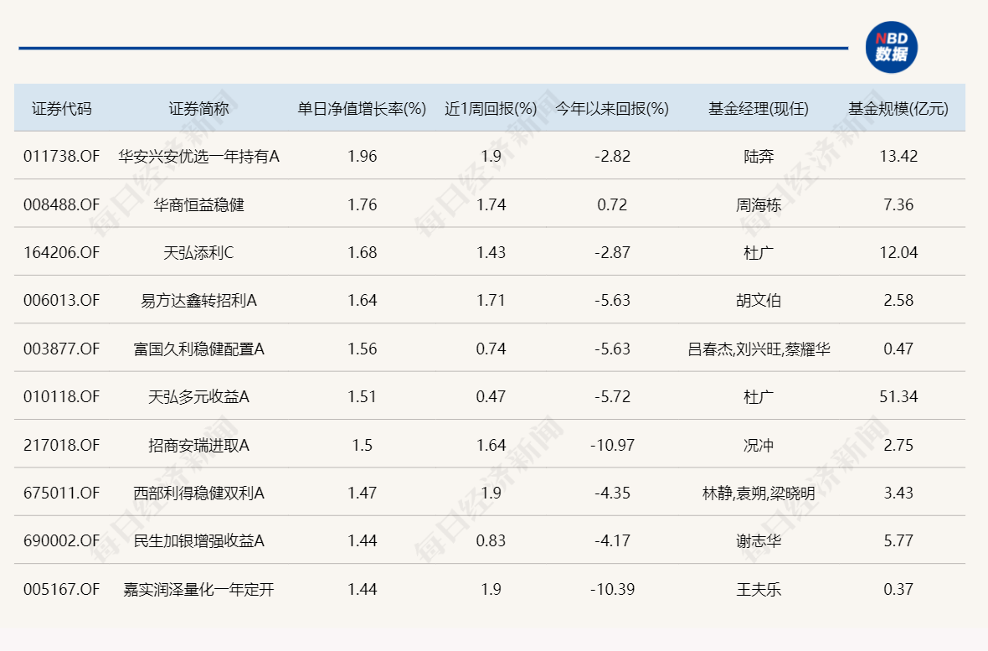The height and width of the screenshot is (651, 988).
Task: Click the NBD数据 logo badge
Action: [891, 47]
